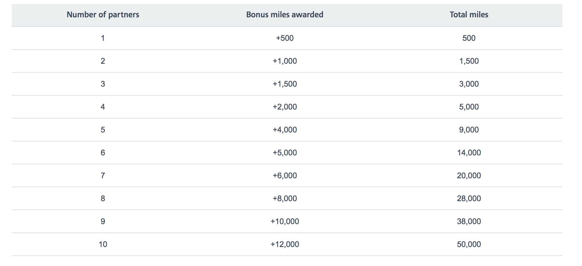582x266 pixels.
Task: Select the 14,000 total miles cell
Action: (469, 153)
